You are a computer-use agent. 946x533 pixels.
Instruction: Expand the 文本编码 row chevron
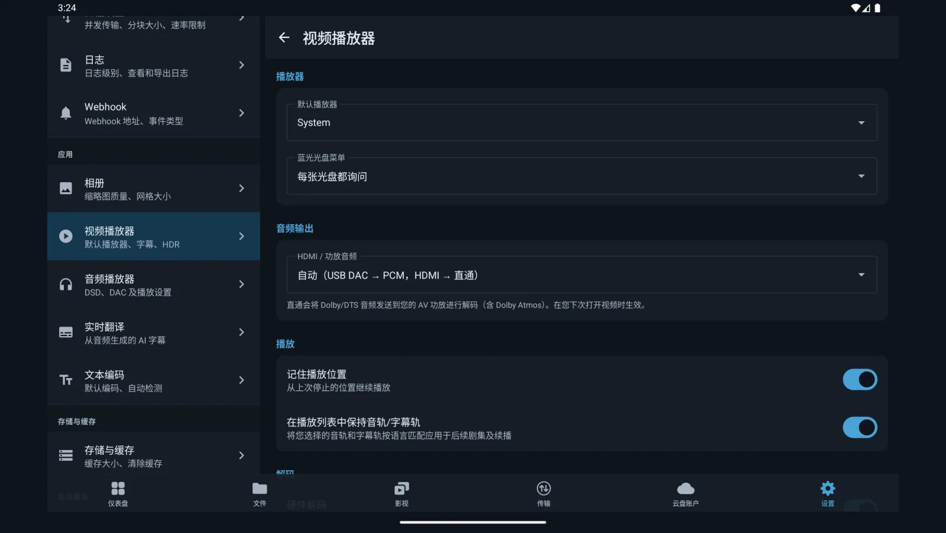[x=241, y=380]
